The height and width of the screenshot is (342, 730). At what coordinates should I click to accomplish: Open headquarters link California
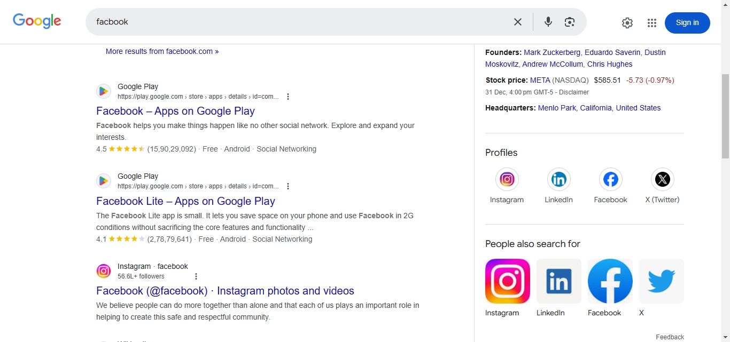[596, 108]
